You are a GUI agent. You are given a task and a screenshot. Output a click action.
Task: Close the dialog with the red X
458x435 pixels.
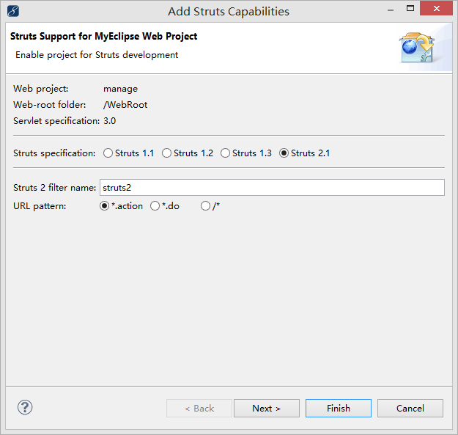click(437, 8)
